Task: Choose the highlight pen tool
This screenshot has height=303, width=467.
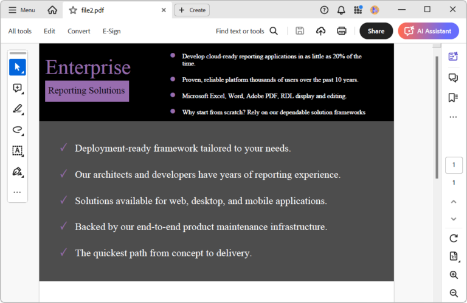Action: (18, 109)
